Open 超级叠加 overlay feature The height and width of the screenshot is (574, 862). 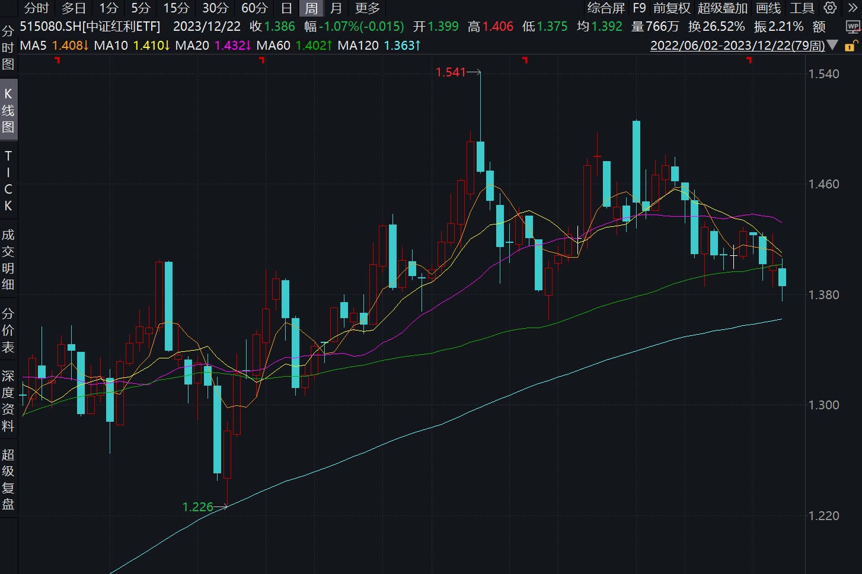[723, 8]
